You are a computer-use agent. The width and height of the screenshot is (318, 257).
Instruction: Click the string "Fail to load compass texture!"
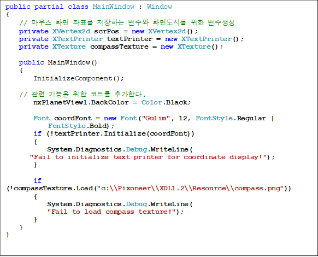111,212
